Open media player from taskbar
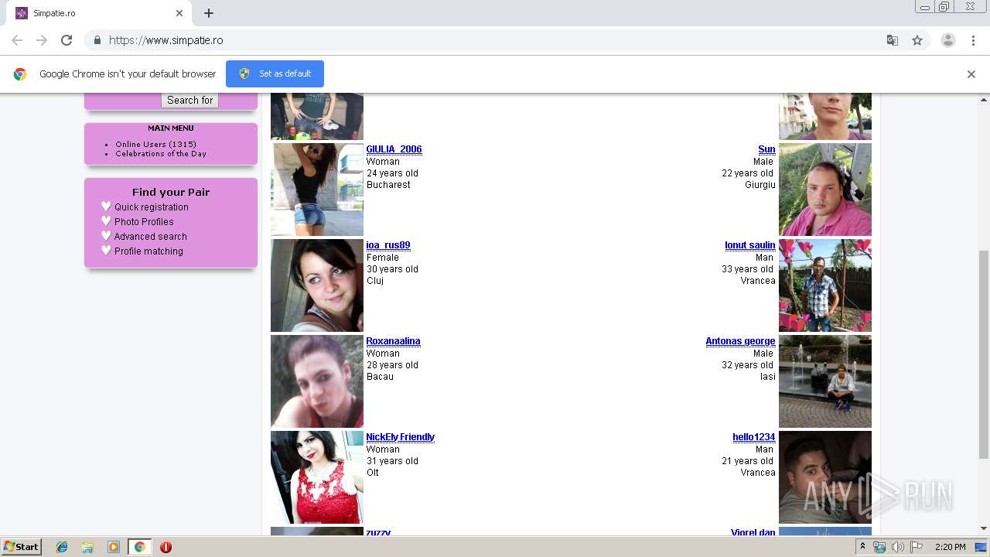The image size is (990, 557). pyautogui.click(x=113, y=547)
